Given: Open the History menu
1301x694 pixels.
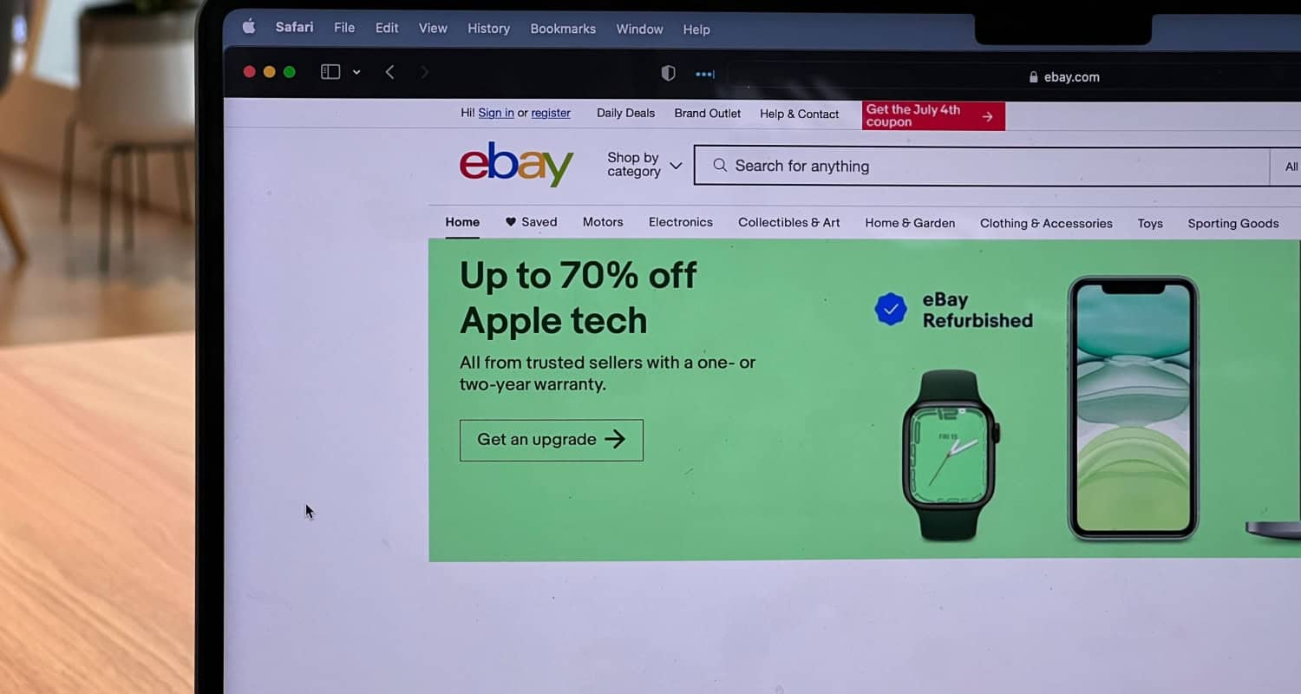Looking at the screenshot, I should tap(488, 29).
